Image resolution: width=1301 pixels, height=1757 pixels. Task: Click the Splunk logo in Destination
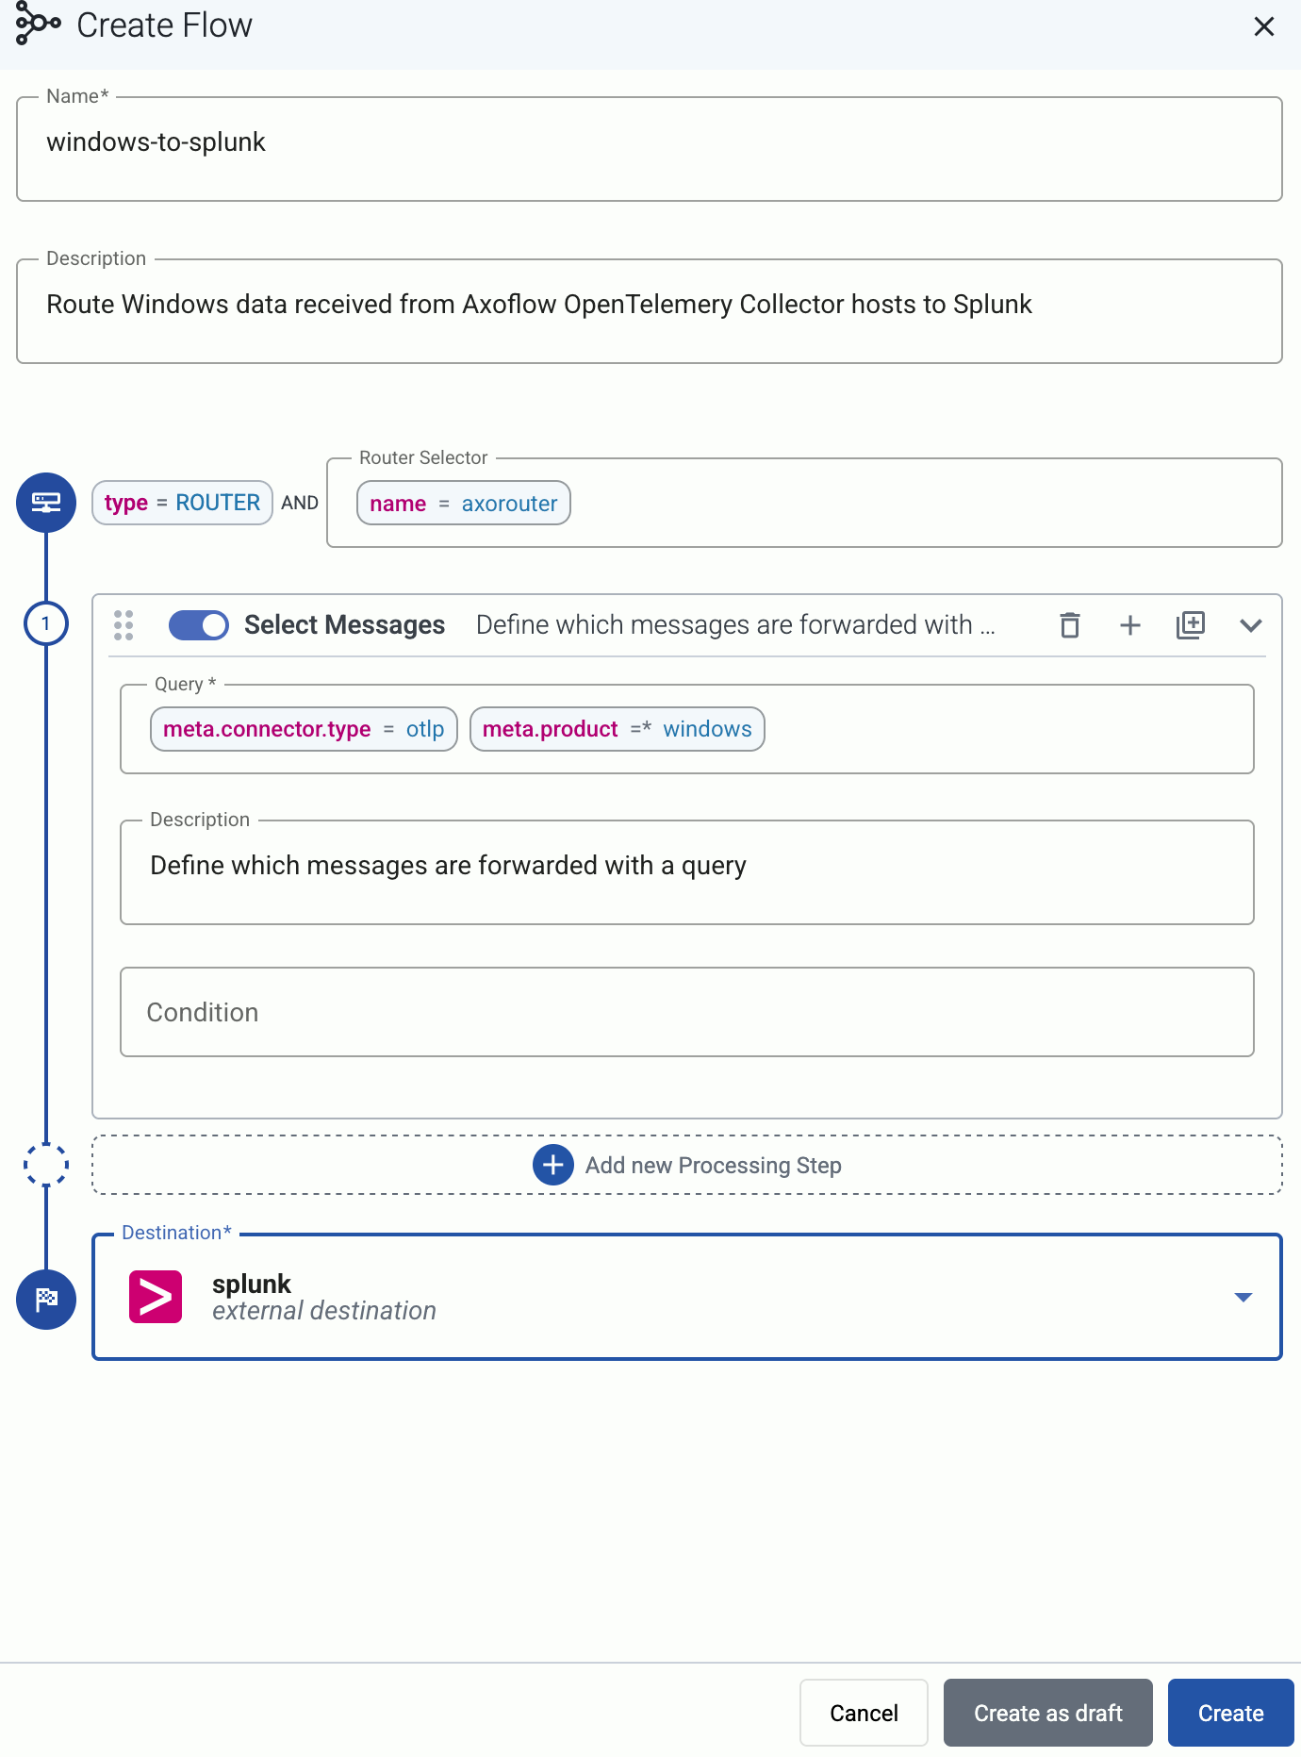click(156, 1298)
